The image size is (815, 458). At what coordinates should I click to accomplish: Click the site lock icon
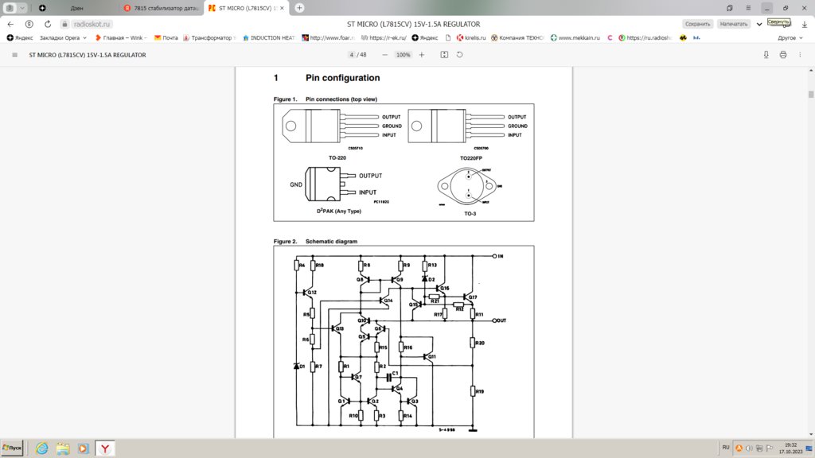(x=64, y=24)
